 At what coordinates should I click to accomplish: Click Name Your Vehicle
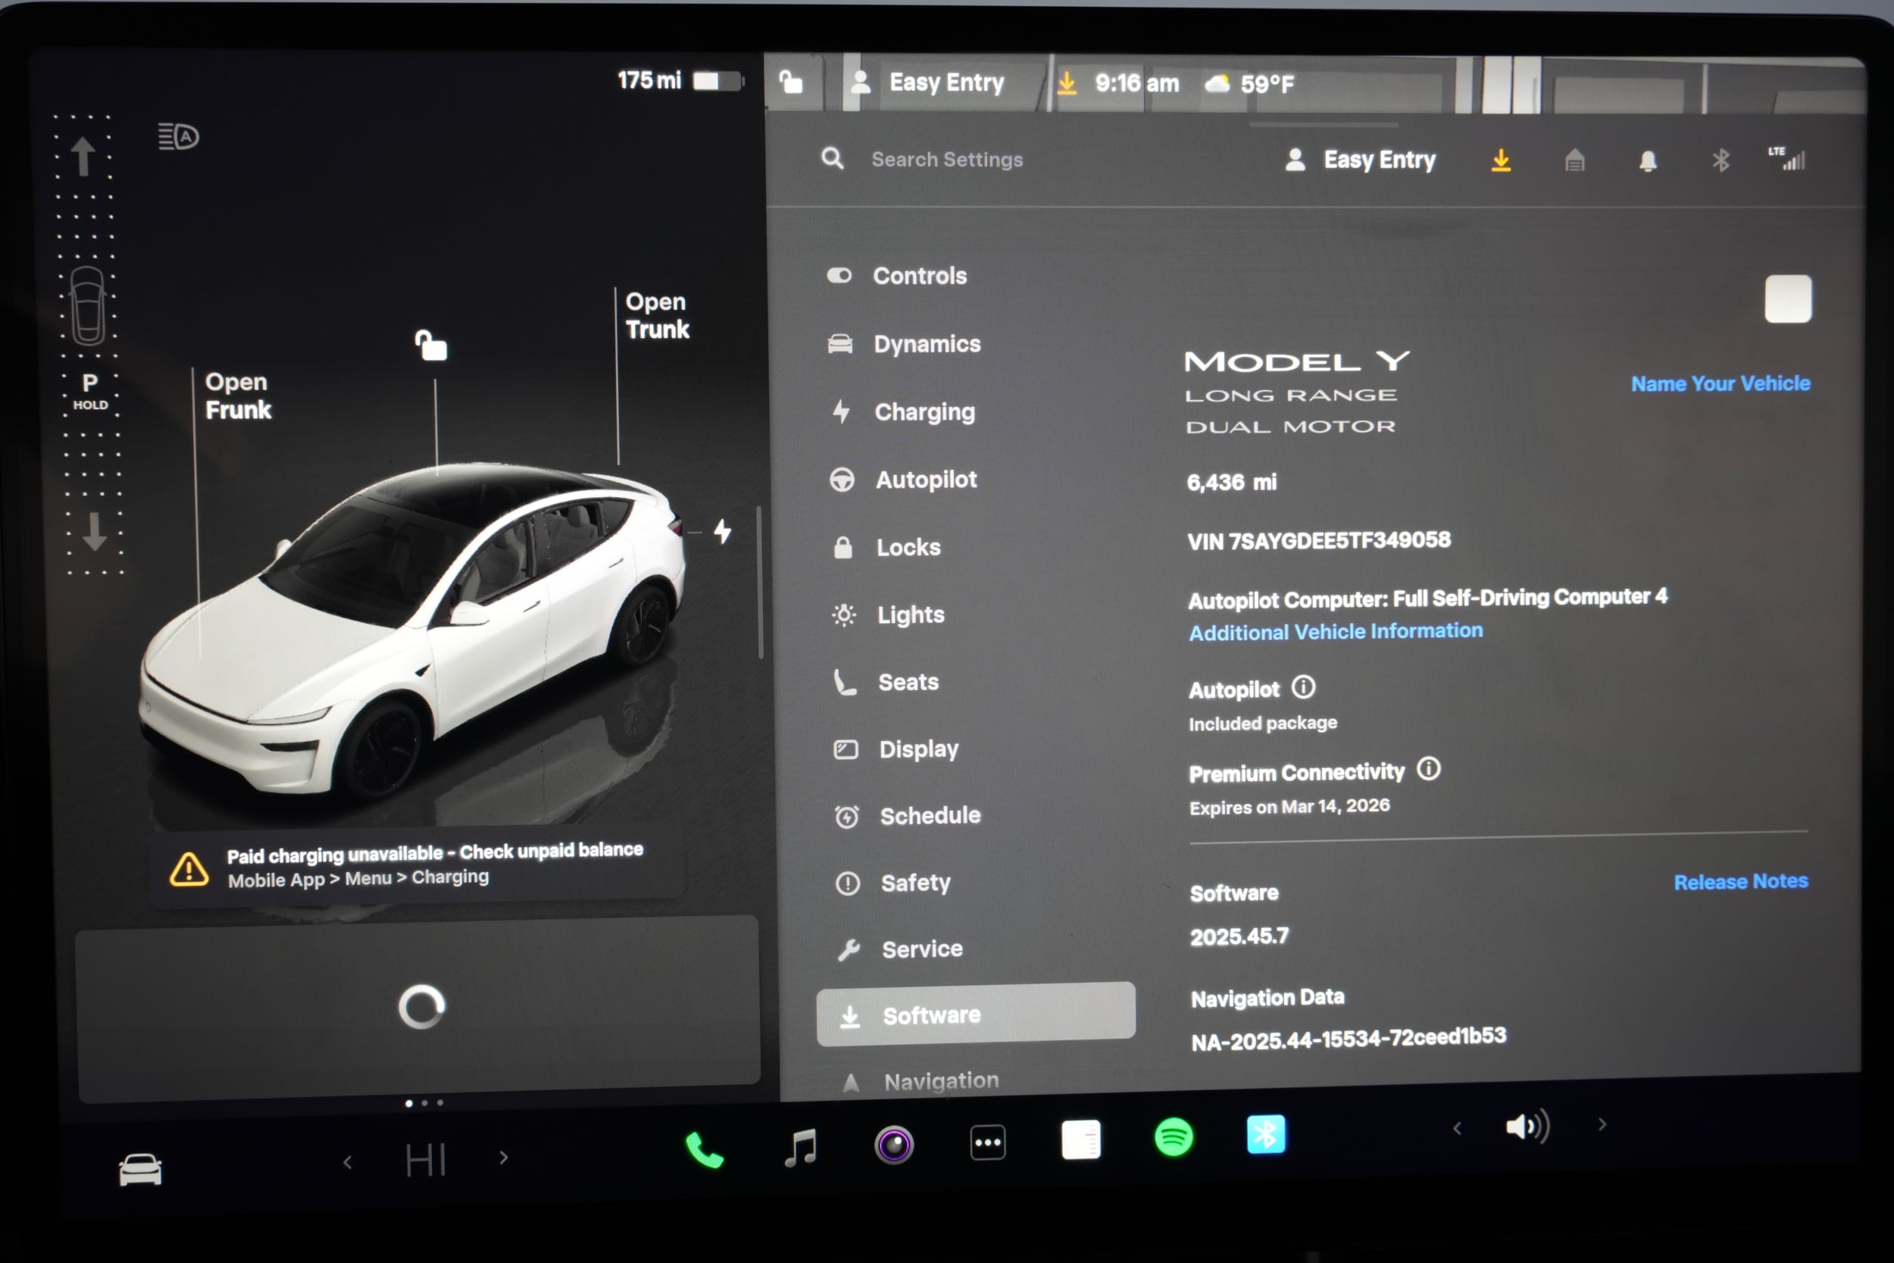(1720, 383)
